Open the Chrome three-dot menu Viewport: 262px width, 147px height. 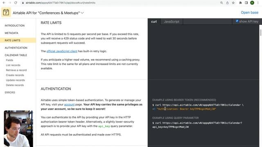(258, 3)
